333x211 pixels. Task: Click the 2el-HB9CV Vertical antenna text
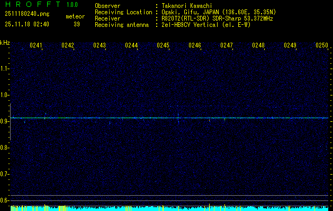[206, 25]
